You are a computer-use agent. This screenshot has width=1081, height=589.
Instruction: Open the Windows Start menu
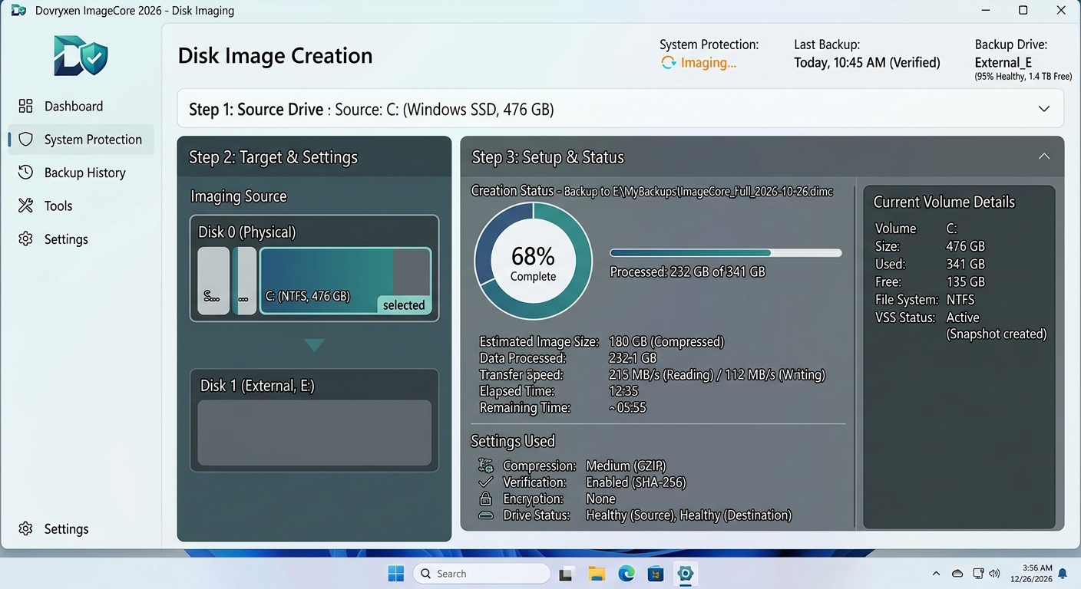pyautogui.click(x=396, y=574)
